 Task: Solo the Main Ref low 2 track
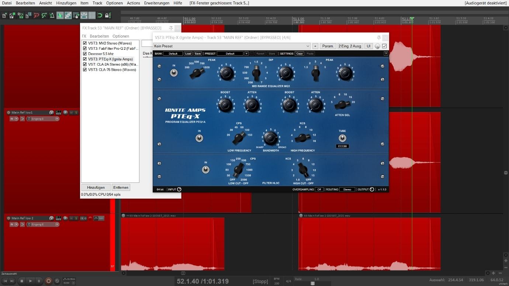pyautogui.click(x=76, y=218)
